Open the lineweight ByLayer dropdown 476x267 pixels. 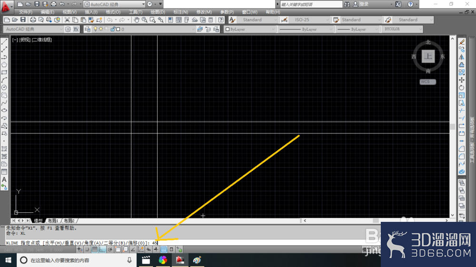pos(357,29)
